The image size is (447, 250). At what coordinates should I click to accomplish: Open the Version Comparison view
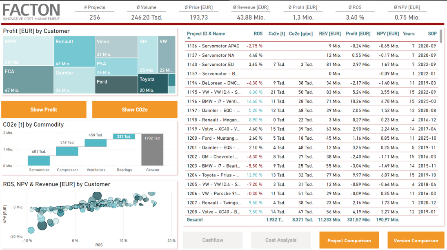coord(416,240)
